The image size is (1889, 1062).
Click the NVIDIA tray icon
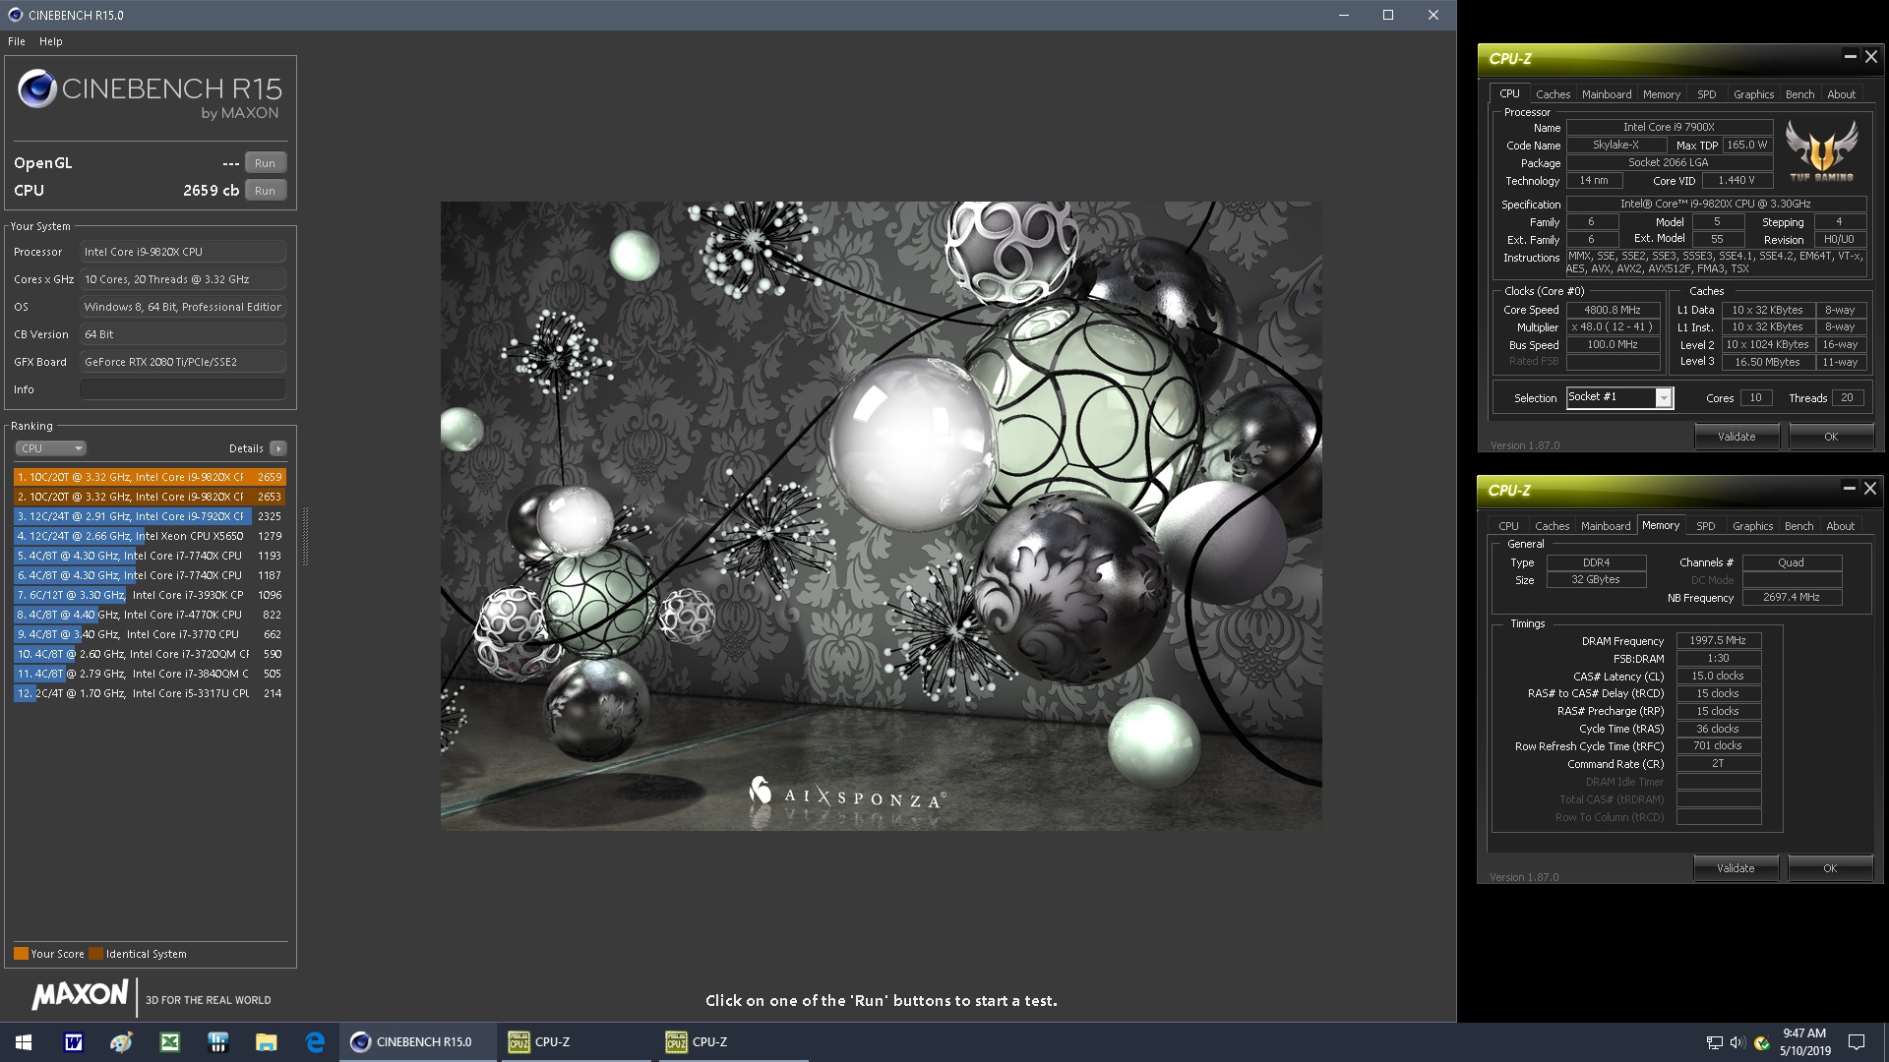1761,1042
